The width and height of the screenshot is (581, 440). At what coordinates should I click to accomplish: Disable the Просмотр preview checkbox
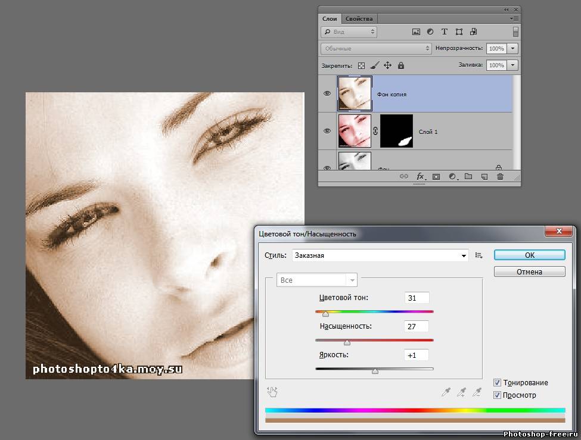click(x=497, y=395)
